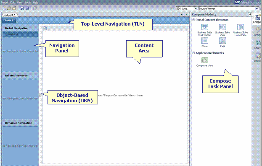Click the last toolbar icon after Save All

pyautogui.click(x=34, y=8)
